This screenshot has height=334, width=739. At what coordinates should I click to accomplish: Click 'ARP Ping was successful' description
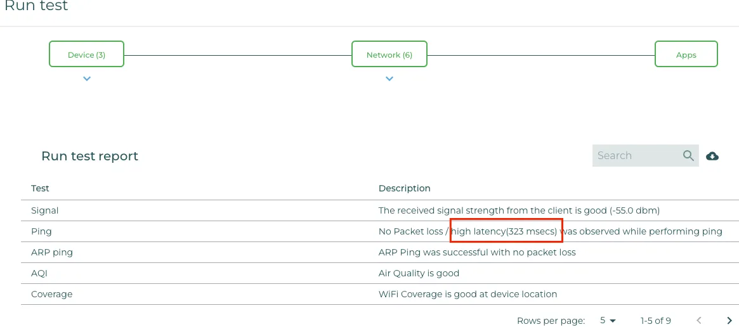[477, 252]
